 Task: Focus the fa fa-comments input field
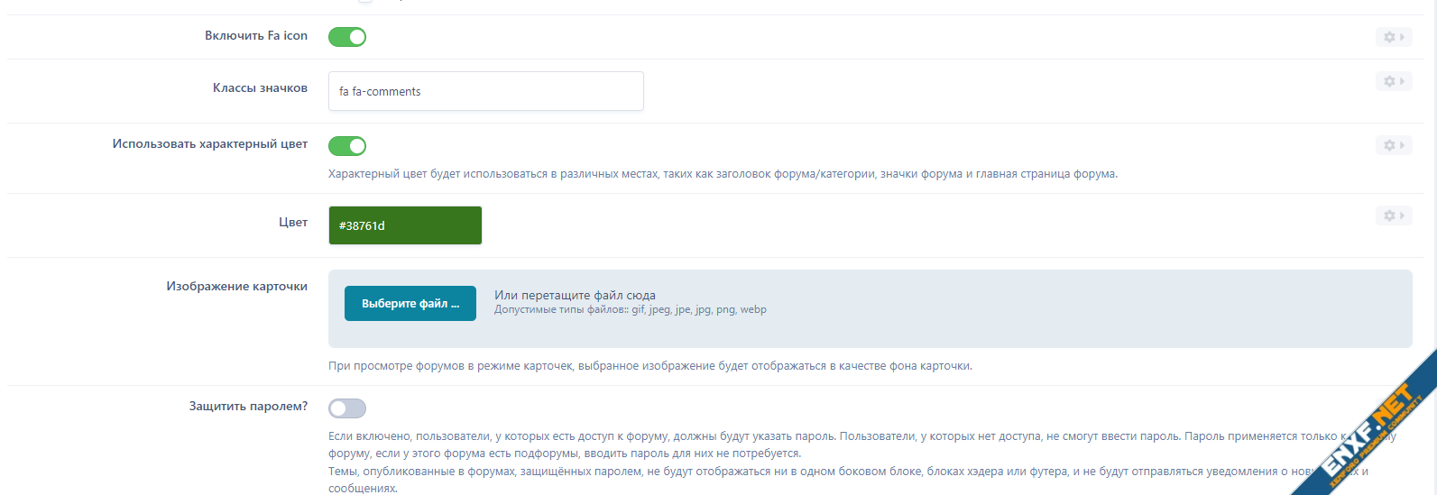(485, 91)
